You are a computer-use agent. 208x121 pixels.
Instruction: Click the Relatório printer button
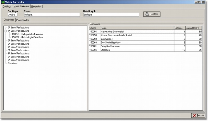152,14
